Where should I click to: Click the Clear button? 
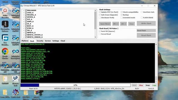[132, 24]
